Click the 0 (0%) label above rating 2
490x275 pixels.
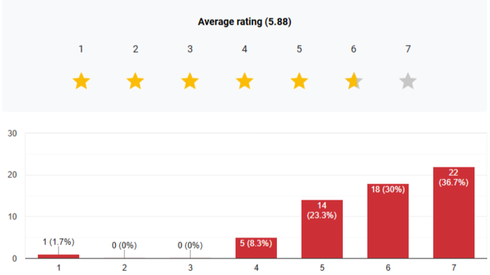[124, 245]
